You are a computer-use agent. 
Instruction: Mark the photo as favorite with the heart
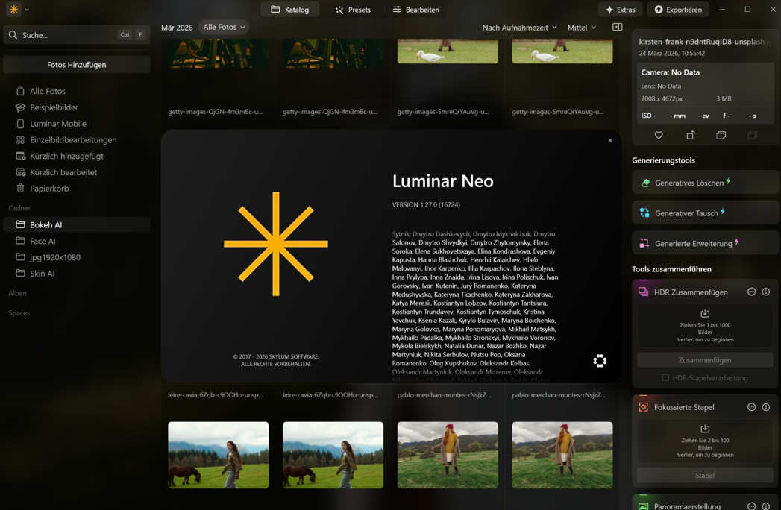(659, 135)
